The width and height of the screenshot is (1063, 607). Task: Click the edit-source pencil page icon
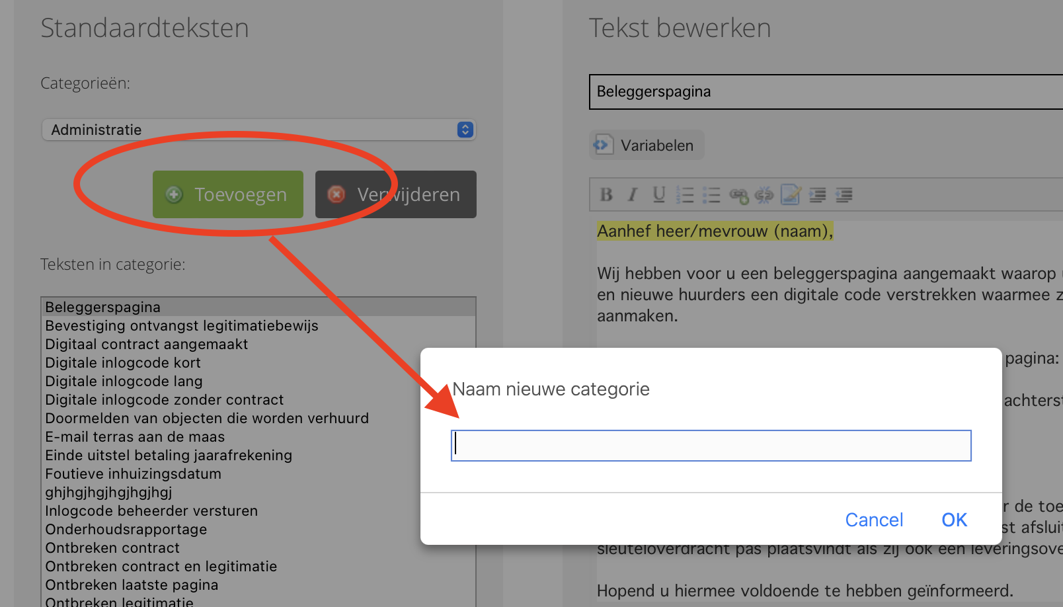click(791, 194)
